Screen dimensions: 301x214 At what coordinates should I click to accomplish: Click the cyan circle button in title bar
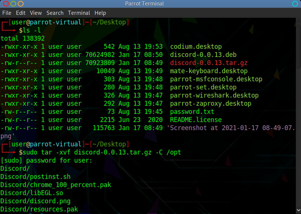tap(295, 4)
